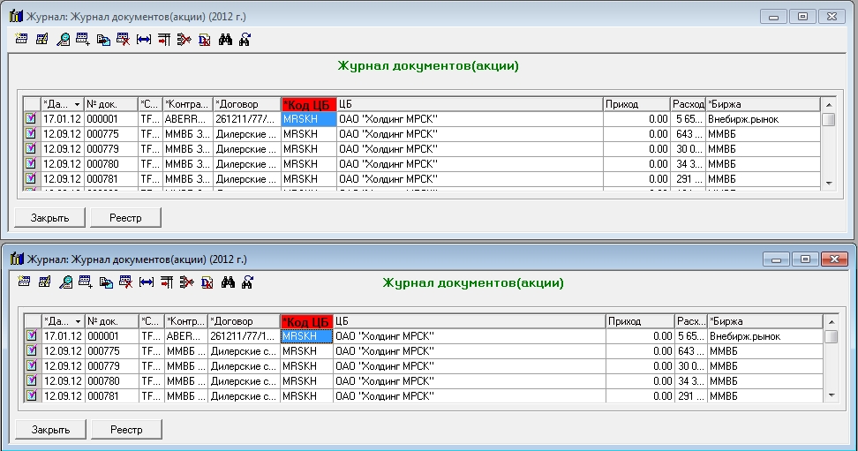This screenshot has width=858, height=451.
Task: Click the 'Биржа' column header in lower window
Action: pos(764,321)
